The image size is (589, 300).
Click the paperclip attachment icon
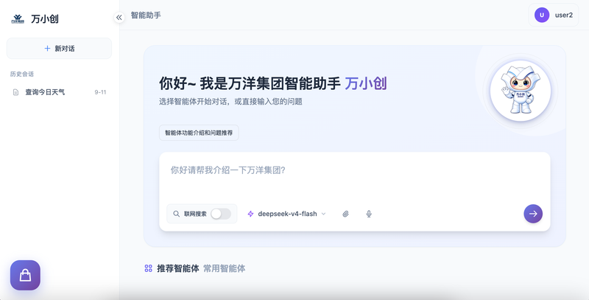pos(345,214)
